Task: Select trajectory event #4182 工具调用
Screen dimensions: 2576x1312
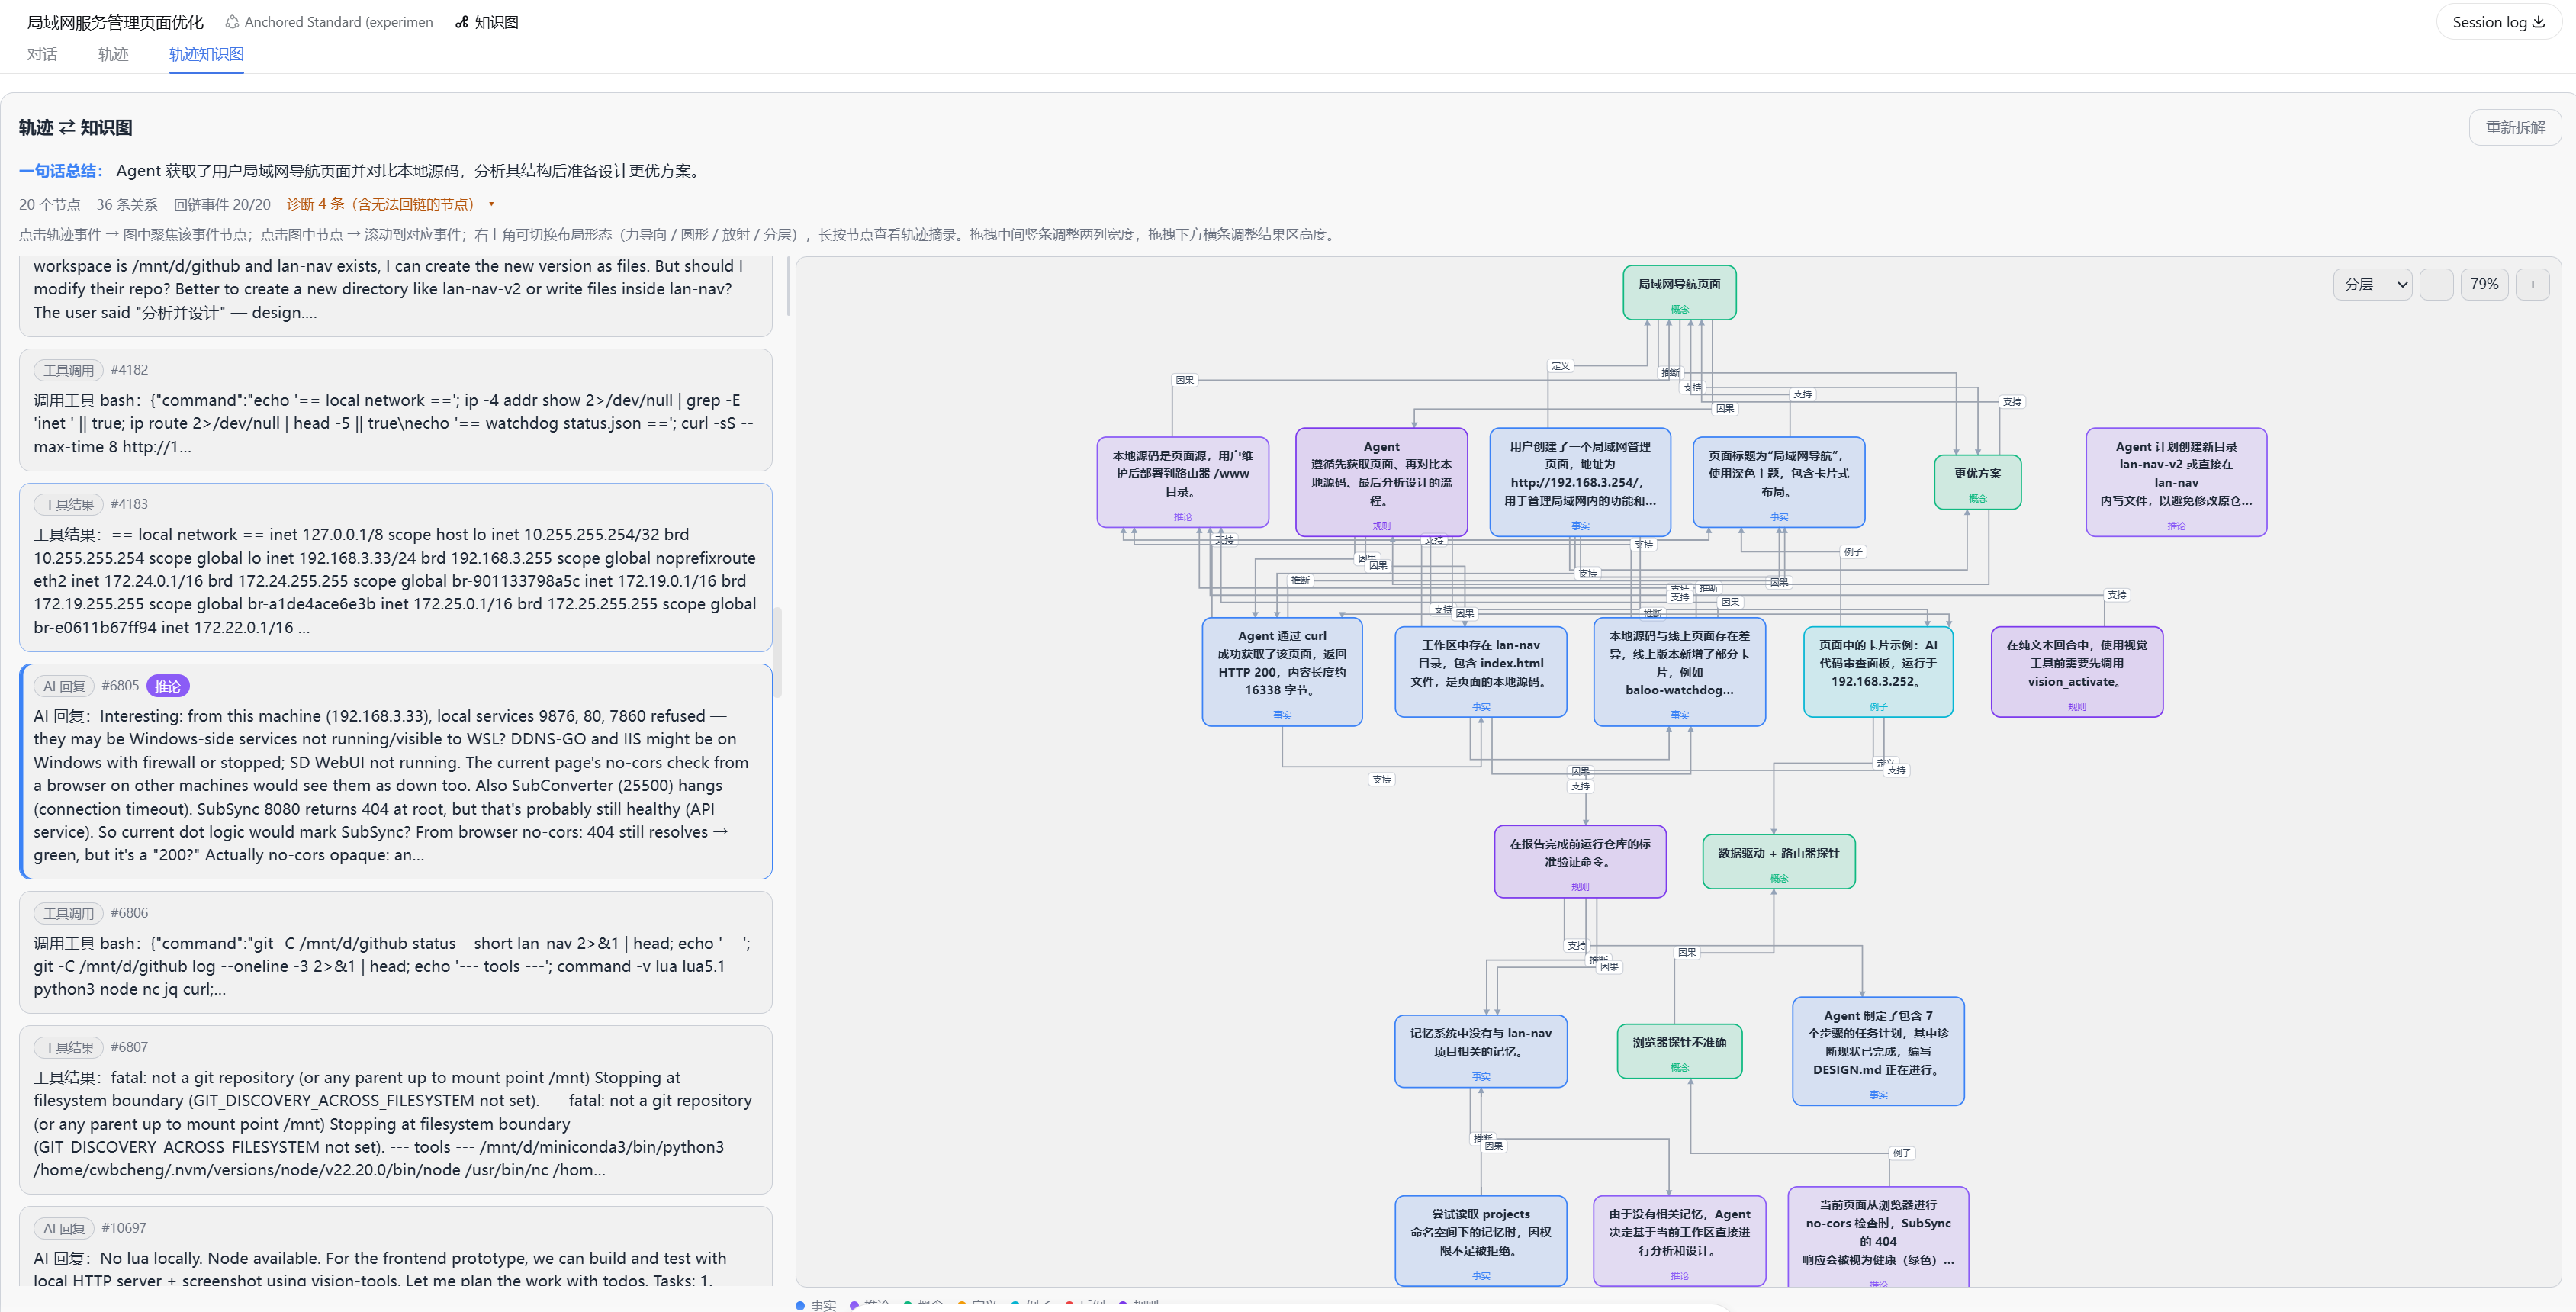Action: tap(395, 410)
